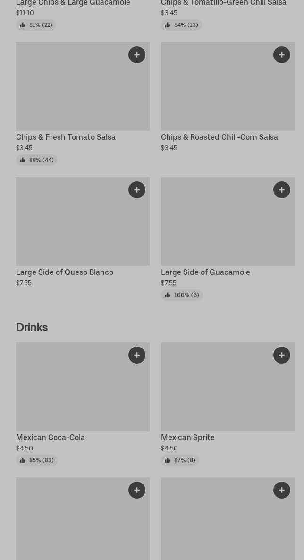Click Mexican Coca-Cola product name
304x560 pixels.
tap(51, 437)
